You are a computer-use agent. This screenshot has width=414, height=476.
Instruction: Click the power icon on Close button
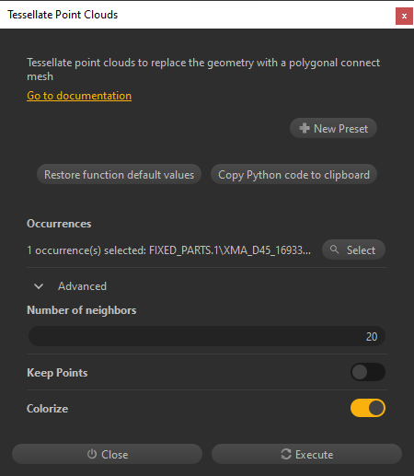point(92,454)
